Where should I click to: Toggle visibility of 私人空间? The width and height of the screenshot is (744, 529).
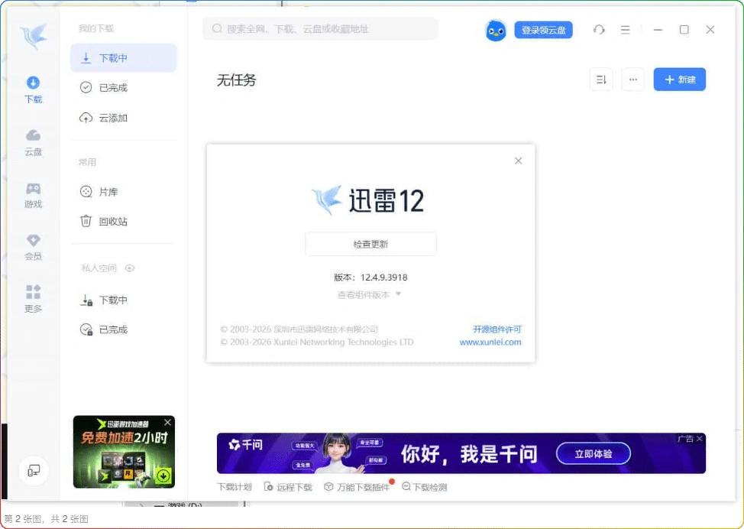coord(130,268)
